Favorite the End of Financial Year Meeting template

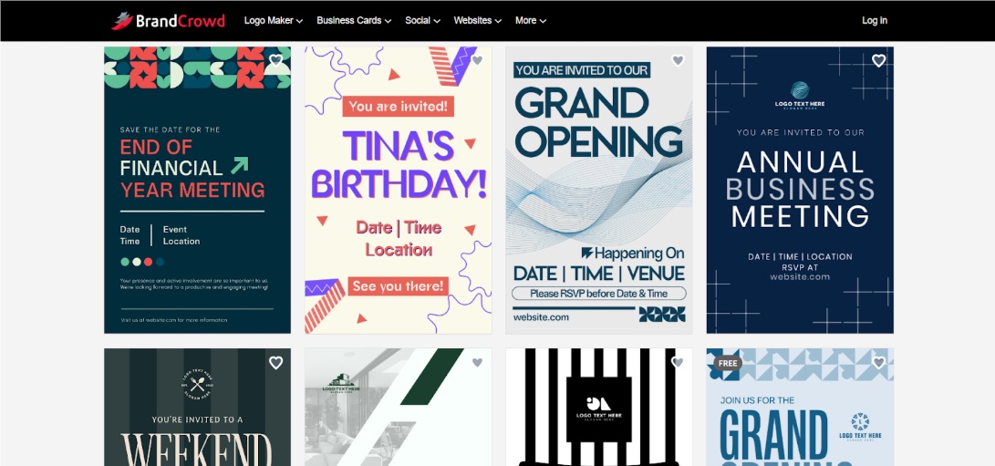coord(276,61)
